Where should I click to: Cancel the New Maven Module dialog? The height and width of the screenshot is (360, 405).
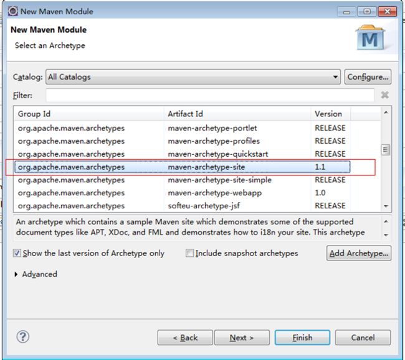coord(363,338)
